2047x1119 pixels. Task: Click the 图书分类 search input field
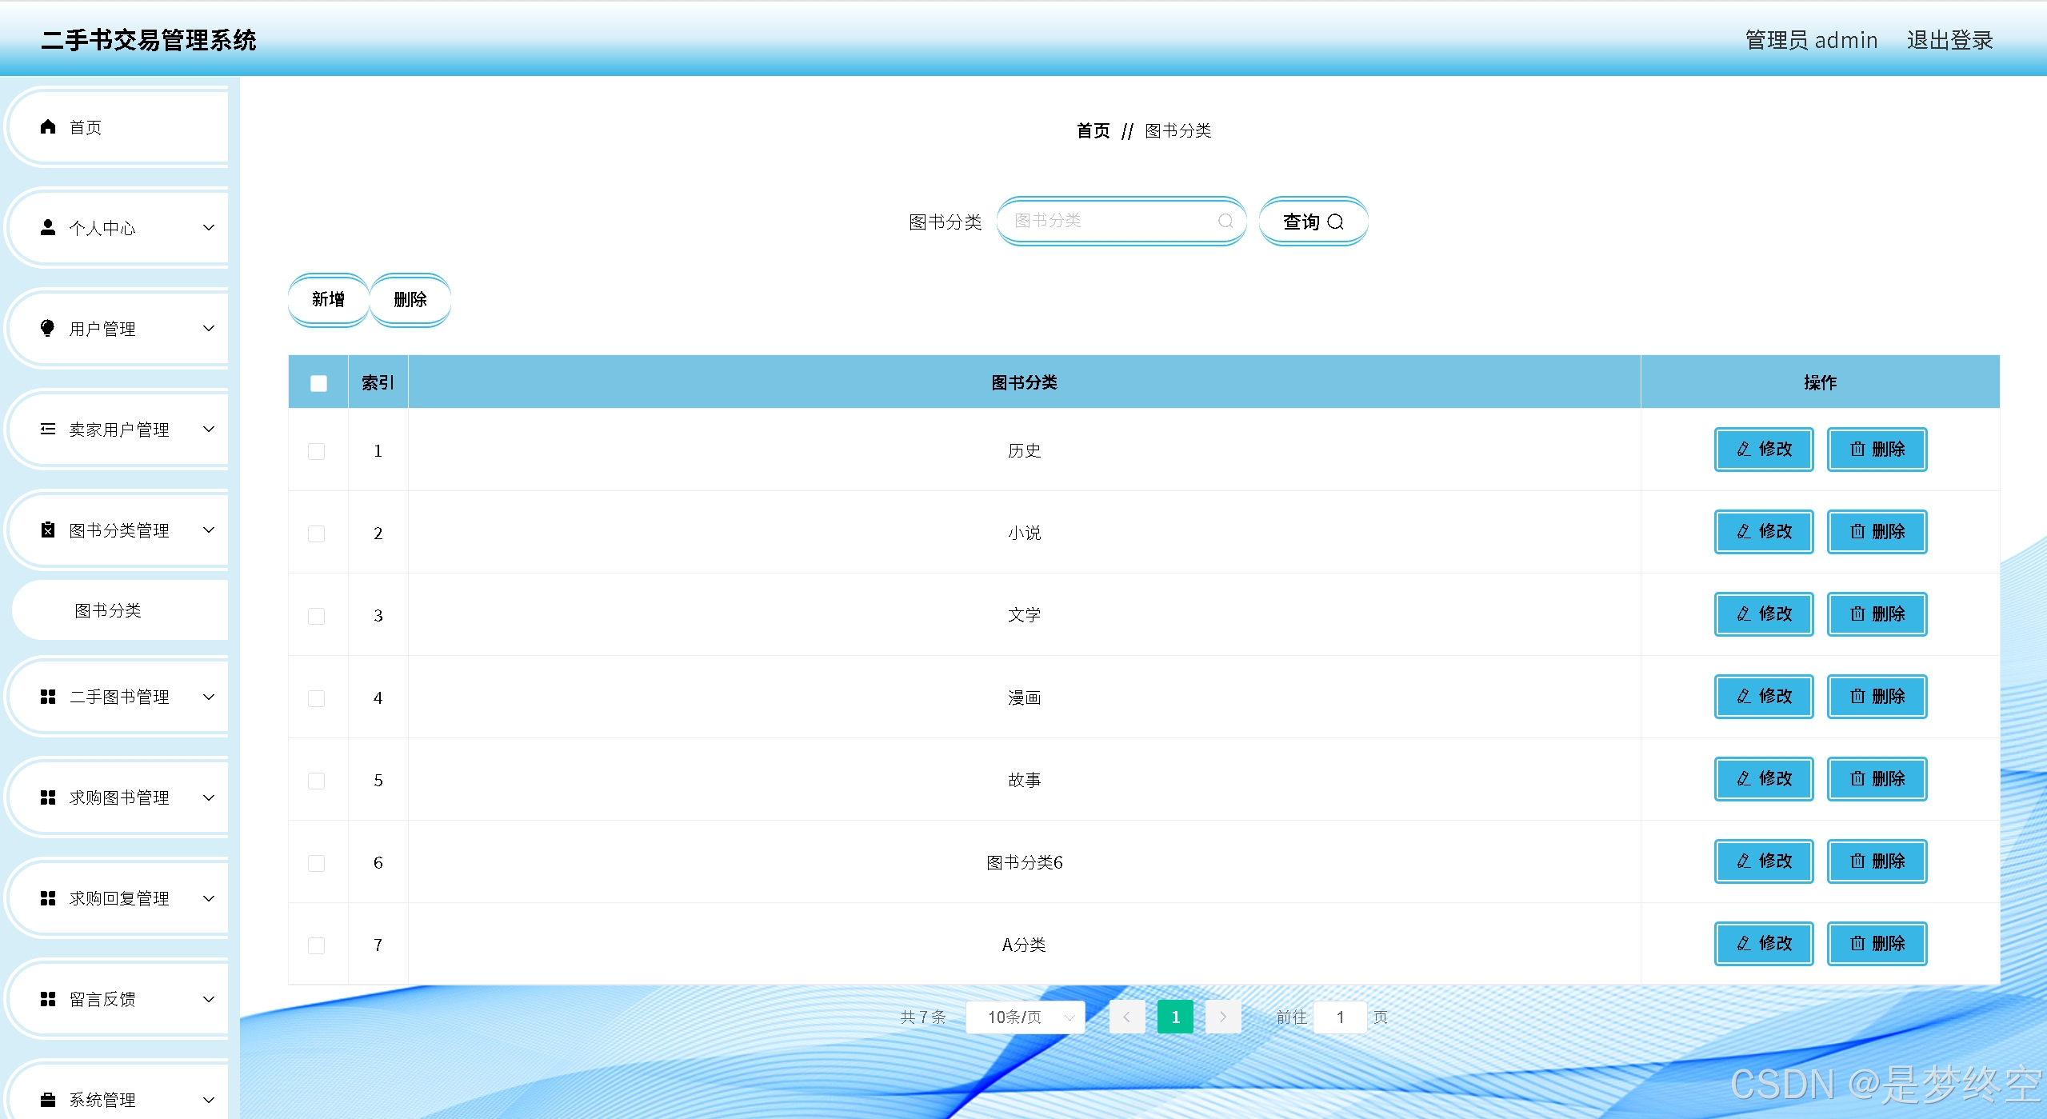point(1121,221)
